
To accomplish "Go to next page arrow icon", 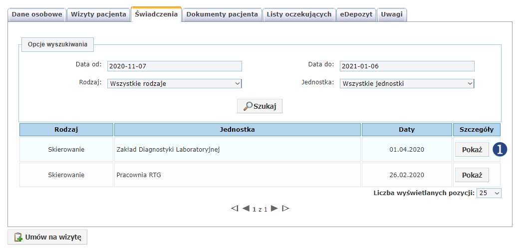I will coord(274,209).
